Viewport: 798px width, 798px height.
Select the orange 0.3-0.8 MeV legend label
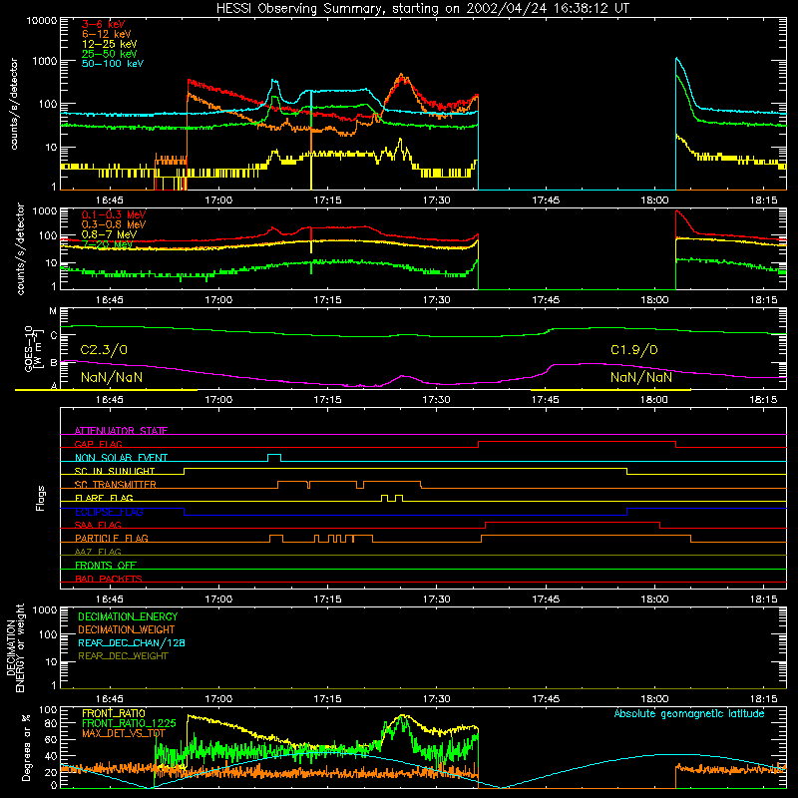click(114, 224)
